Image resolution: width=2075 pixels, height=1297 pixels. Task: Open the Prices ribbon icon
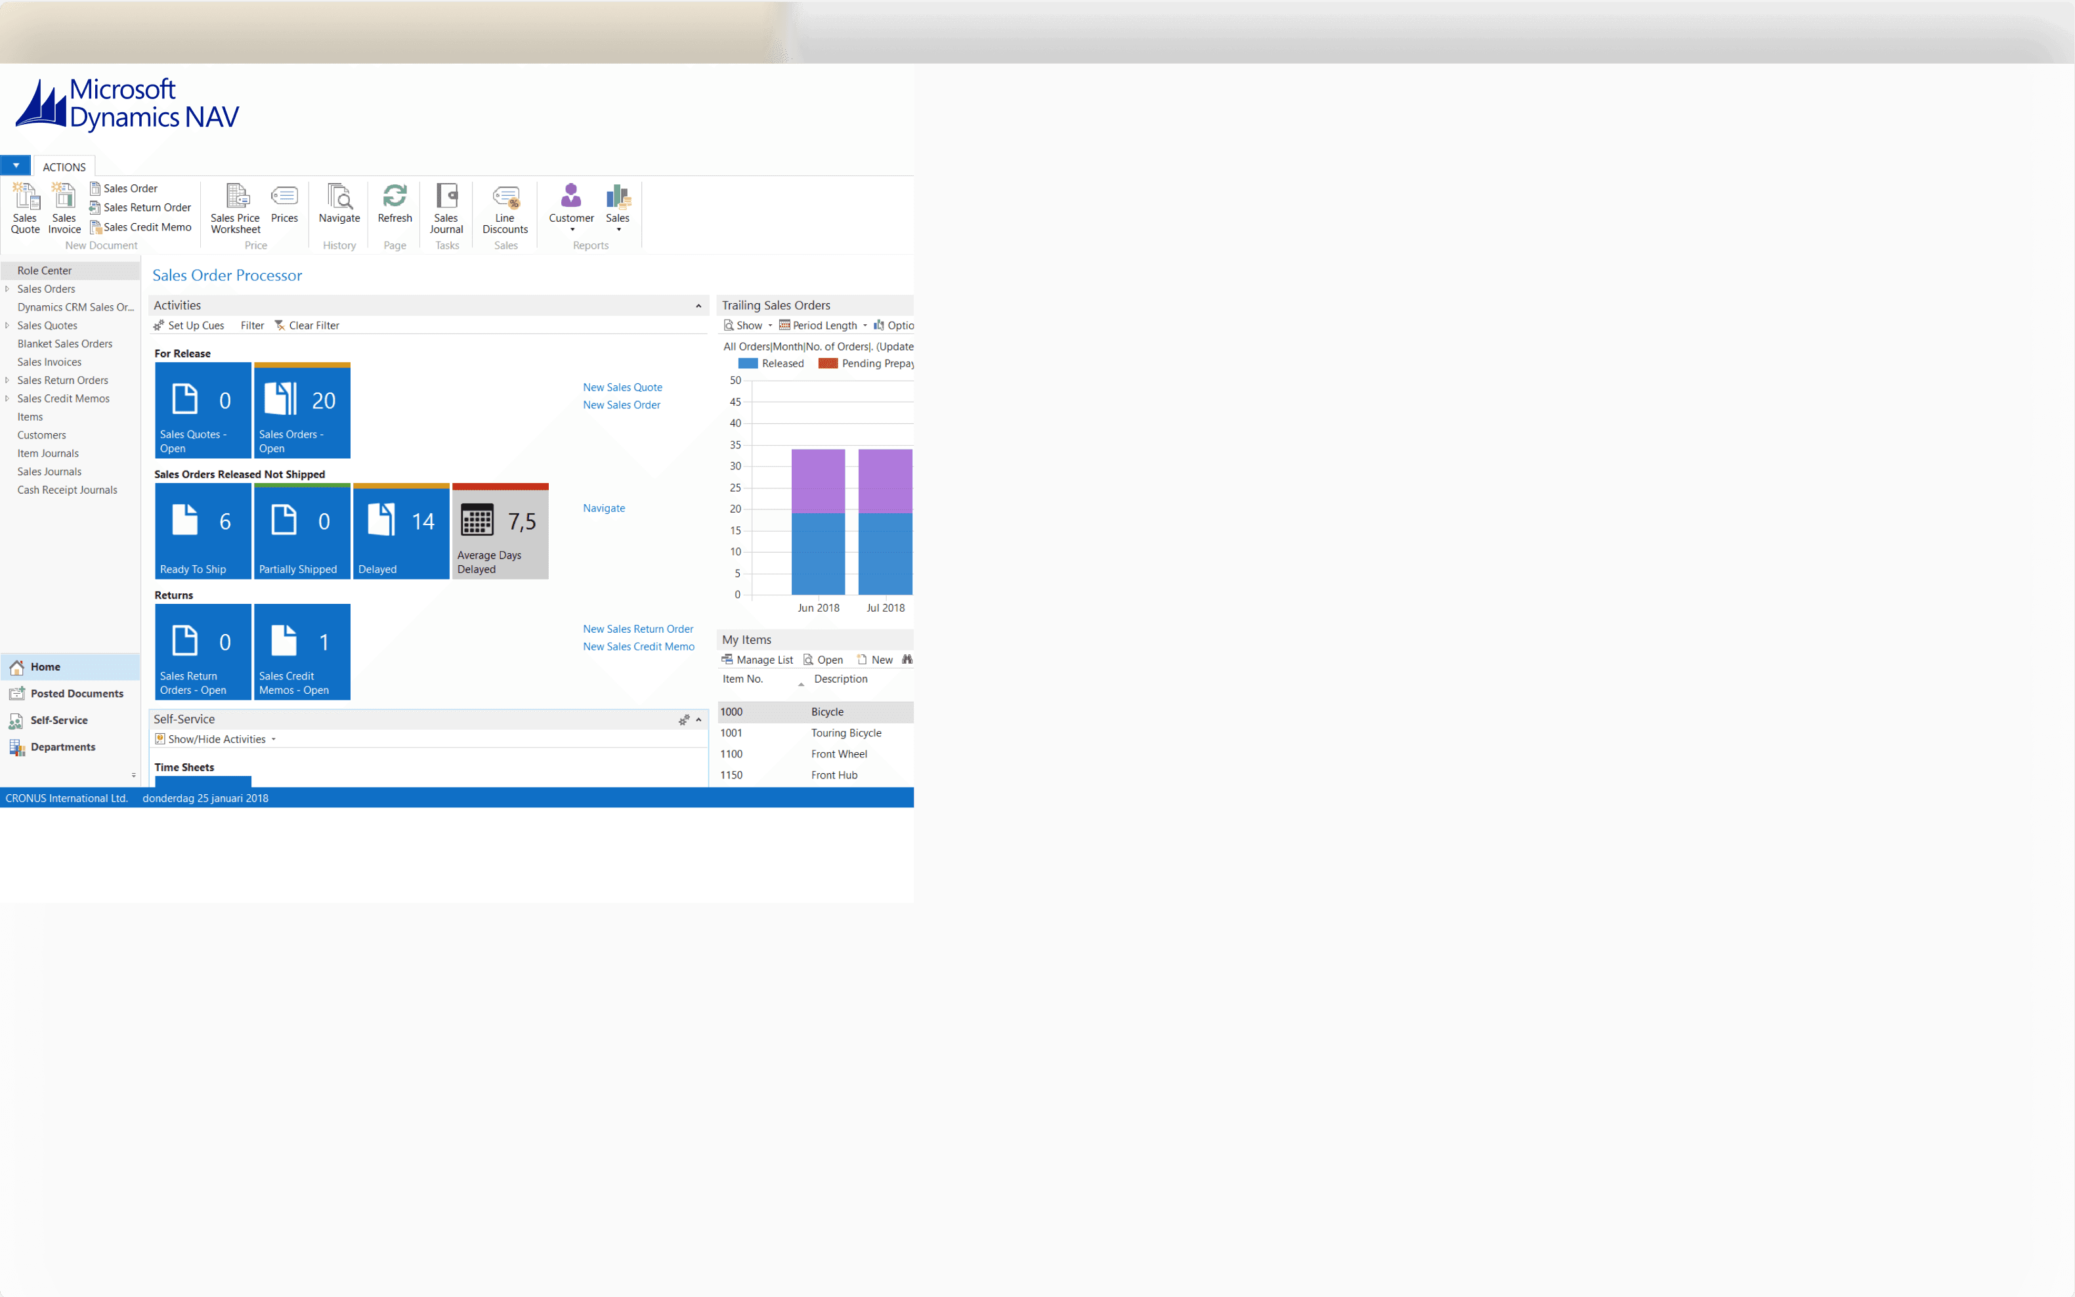pos(285,204)
